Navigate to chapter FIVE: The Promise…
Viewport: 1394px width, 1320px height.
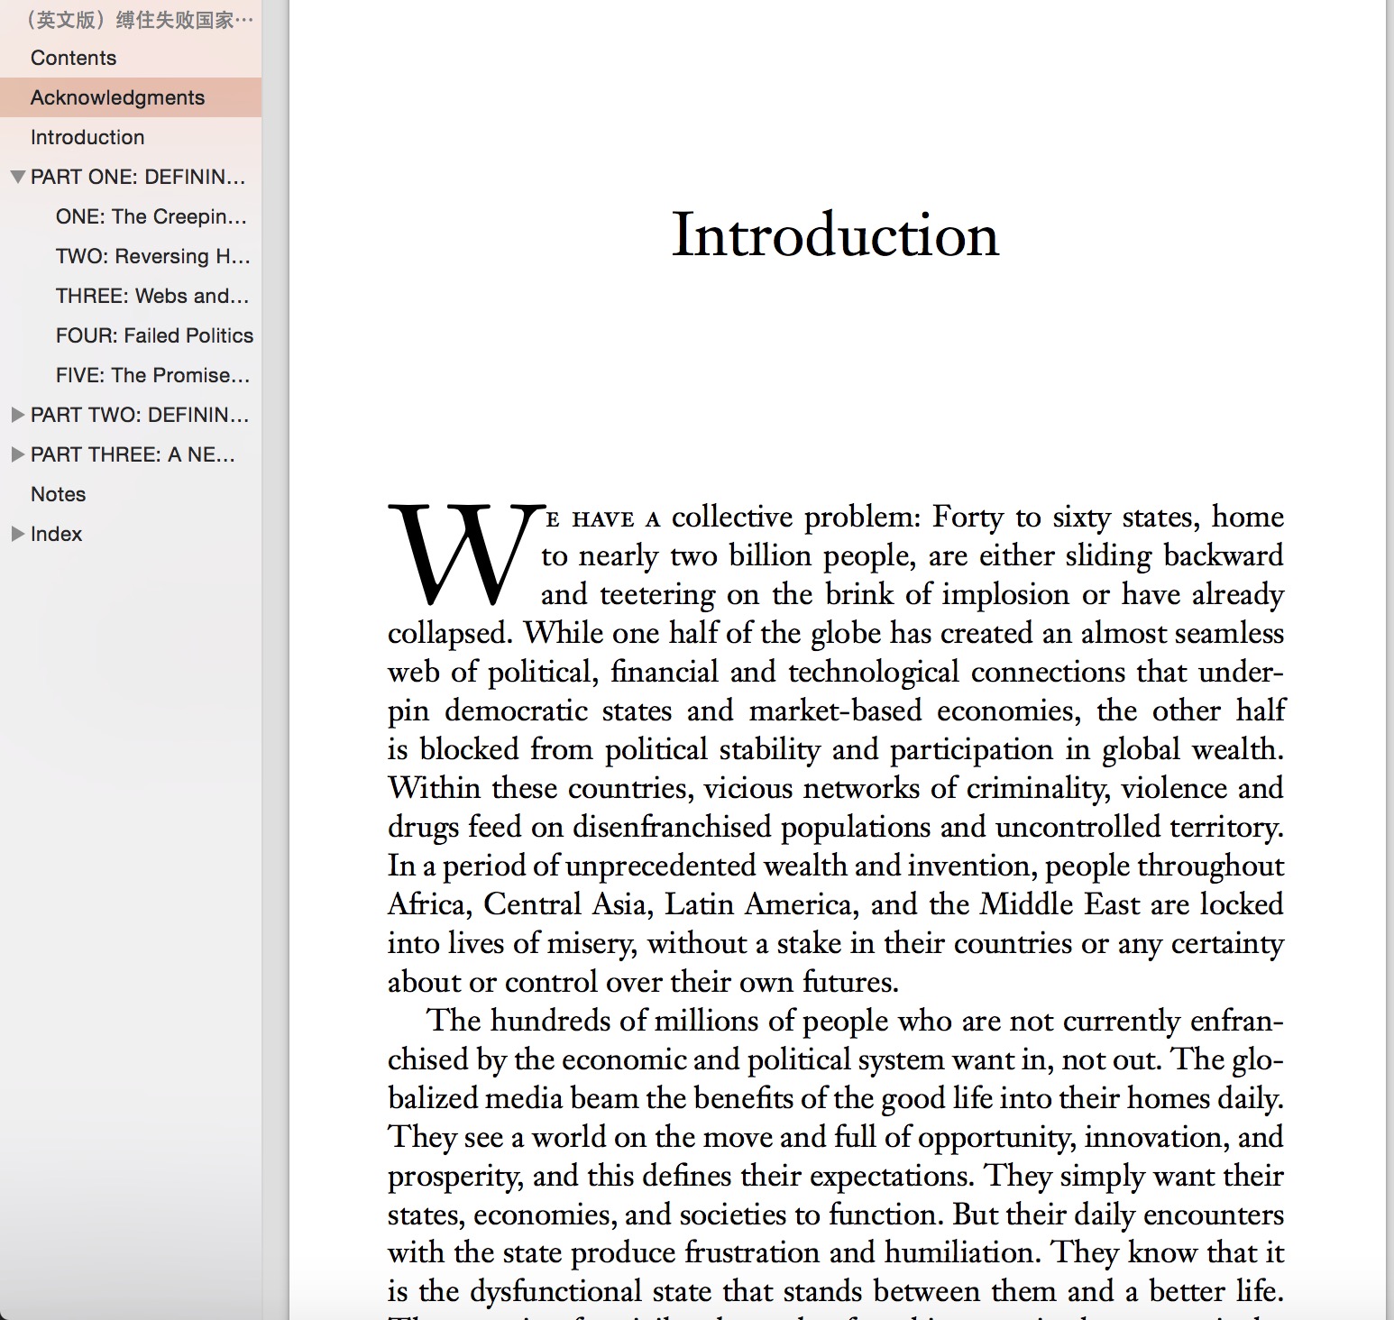pos(153,375)
